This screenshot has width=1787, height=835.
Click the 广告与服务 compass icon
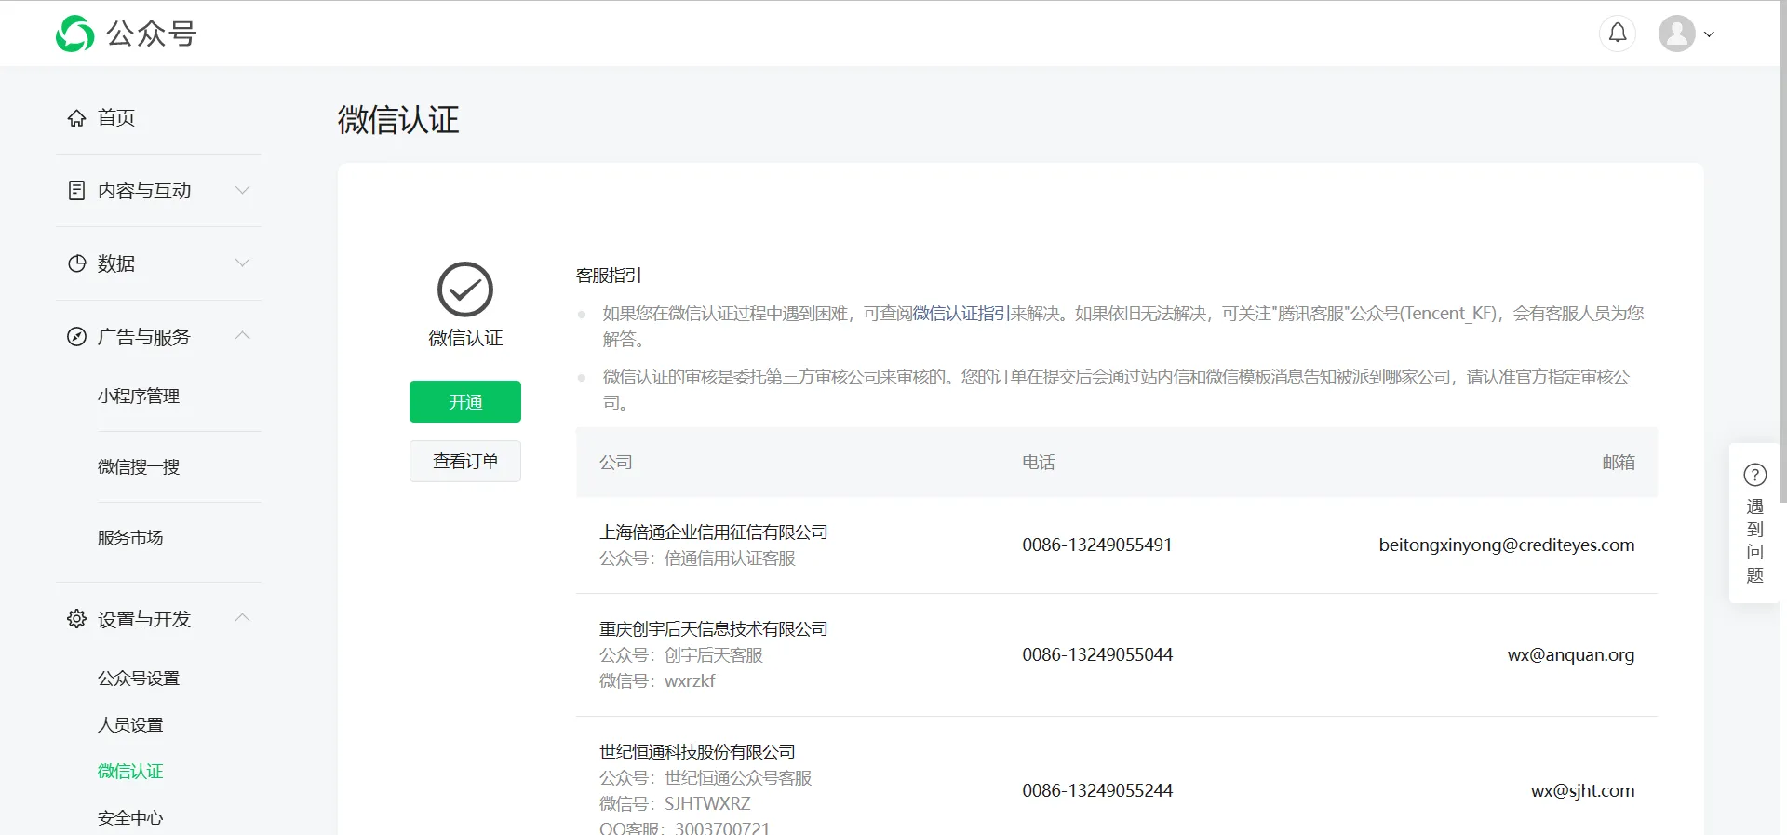[x=76, y=337]
